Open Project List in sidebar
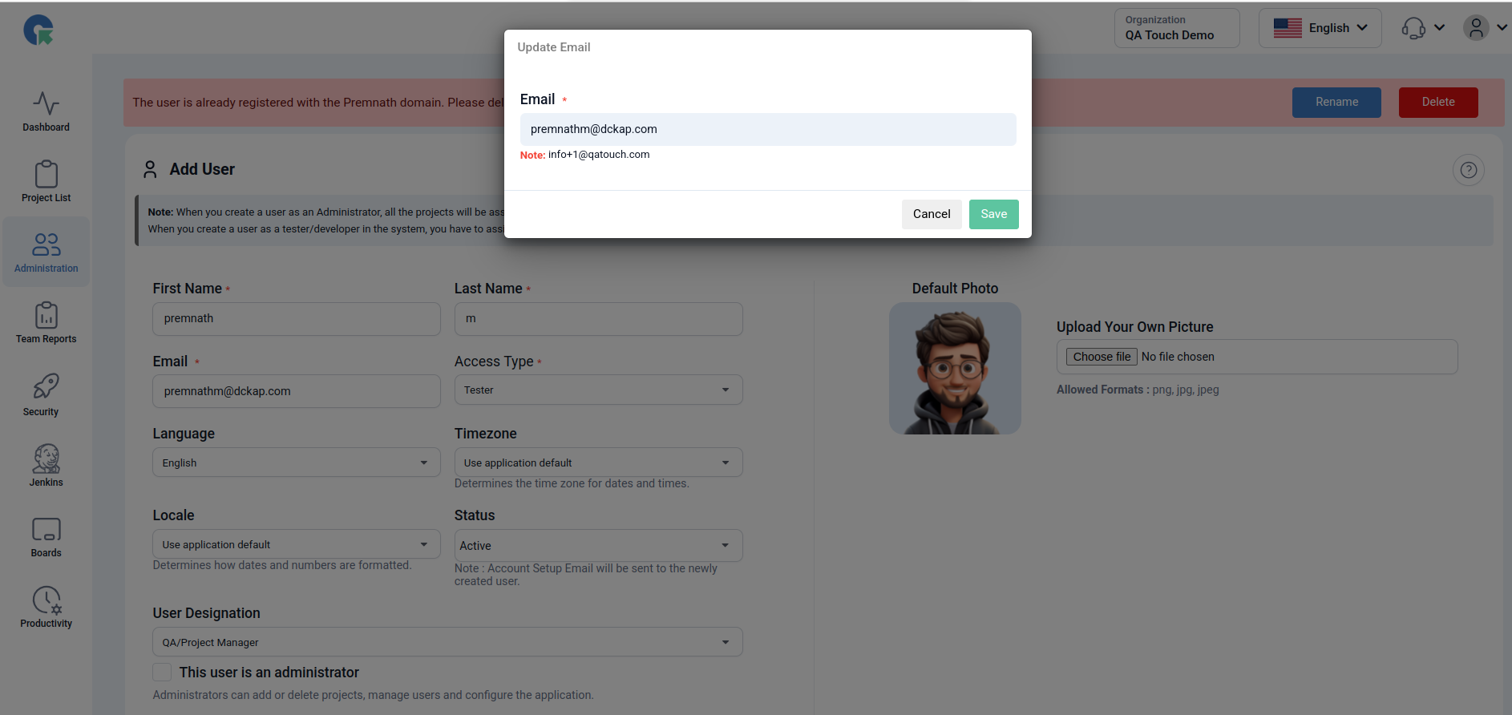This screenshot has height=715, width=1512. tap(46, 182)
